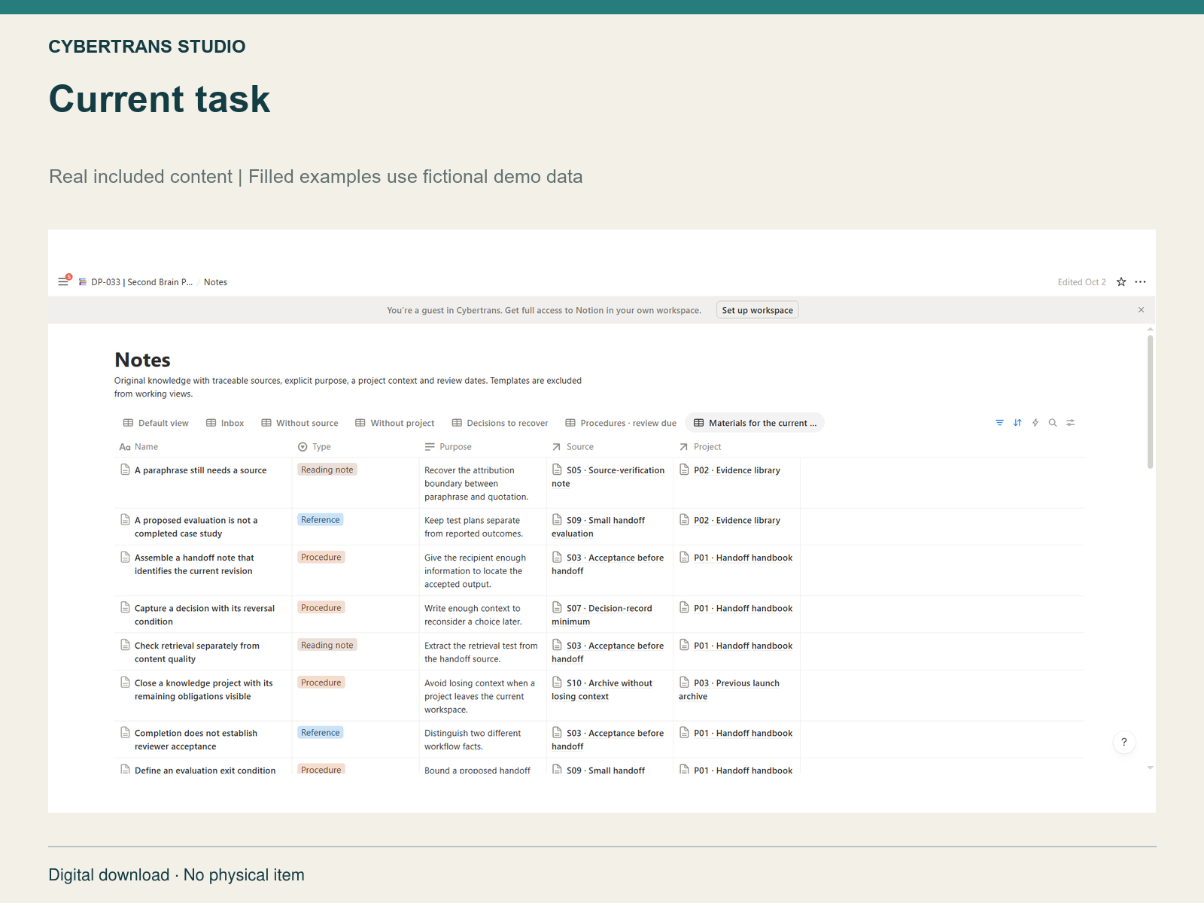Viewport: 1204px width, 903px height.
Task: Click the Notes breadcrumb
Action: click(215, 282)
